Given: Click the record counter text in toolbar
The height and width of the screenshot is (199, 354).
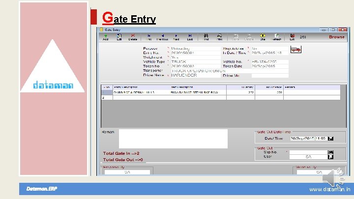Looking at the screenshot, I should pos(303,37).
